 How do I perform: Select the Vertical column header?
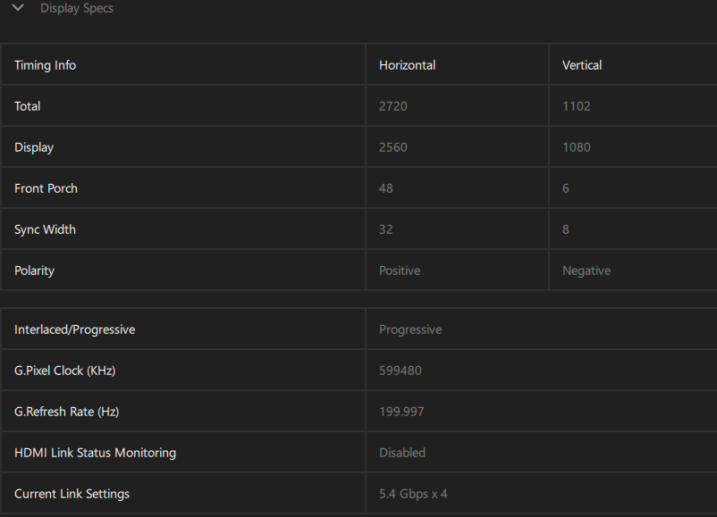(582, 65)
